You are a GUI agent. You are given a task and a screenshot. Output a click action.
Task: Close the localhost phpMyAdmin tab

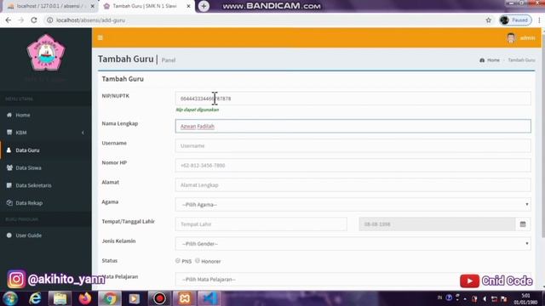pyautogui.click(x=93, y=6)
